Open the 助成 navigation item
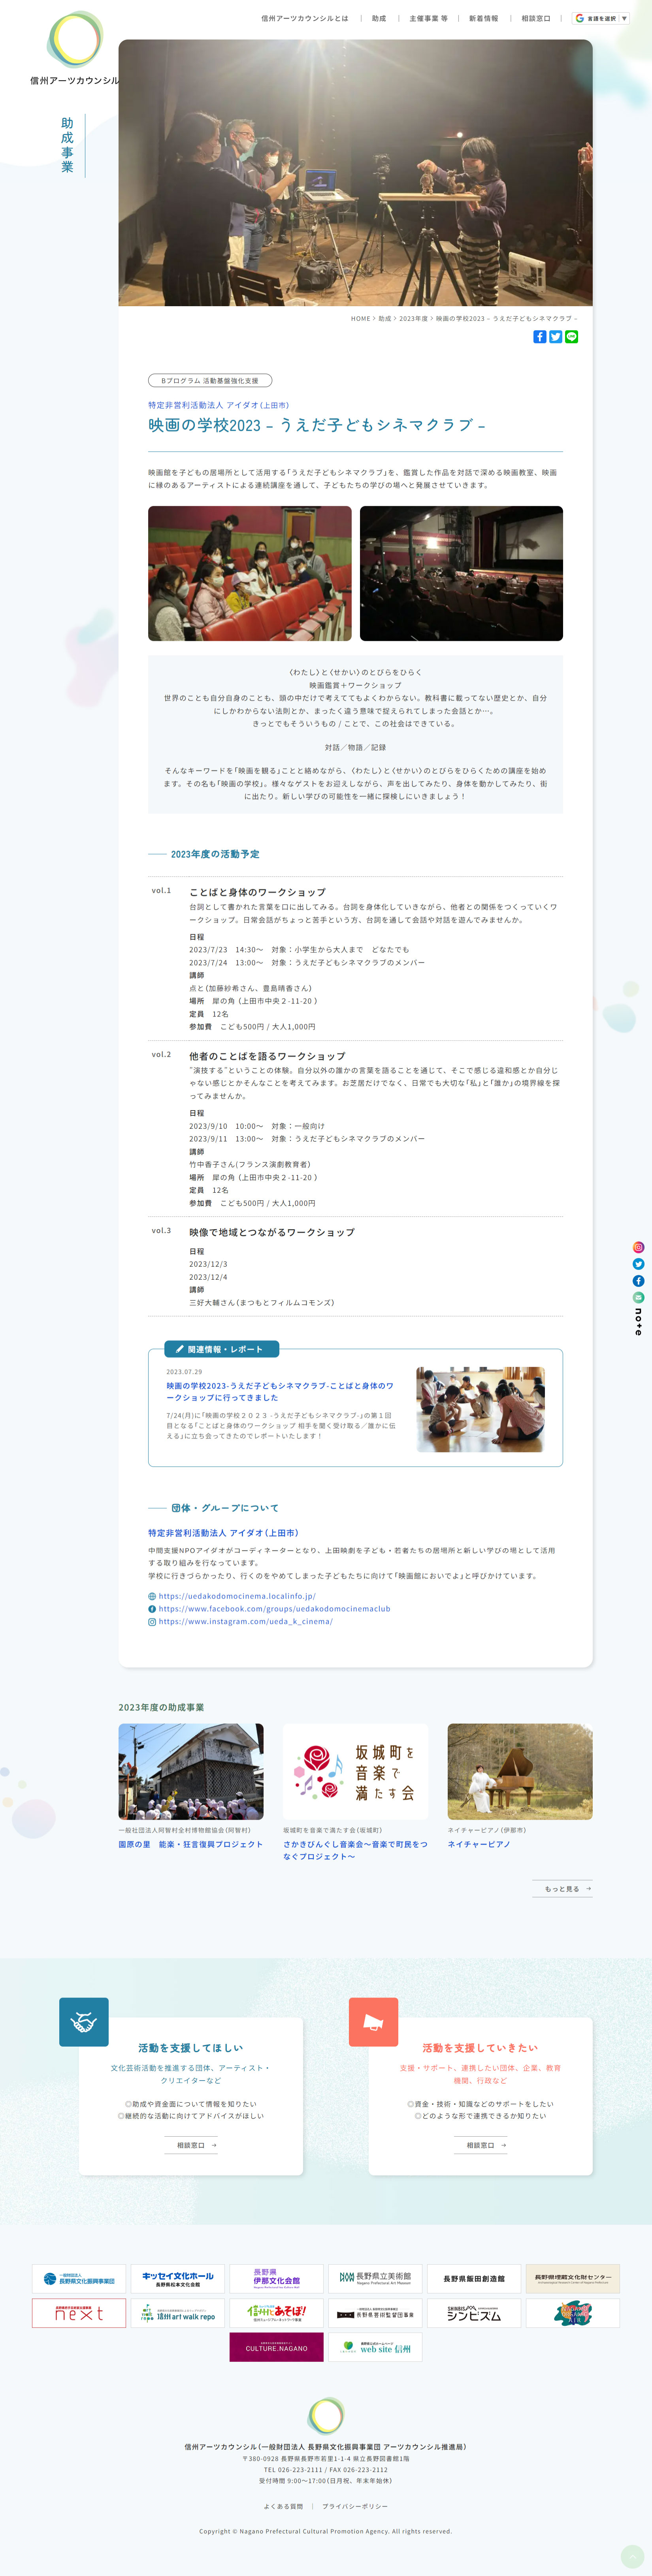This screenshot has width=652, height=2576. pyautogui.click(x=379, y=18)
